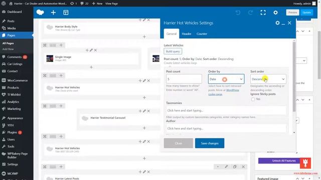Open the Order by dropdown

226,79
